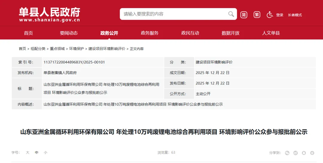Image resolution: width=323 pixels, height=163 pixels.
Task: Open 建设项目环境影响评价 breadcrumb link
Action: [107, 49]
